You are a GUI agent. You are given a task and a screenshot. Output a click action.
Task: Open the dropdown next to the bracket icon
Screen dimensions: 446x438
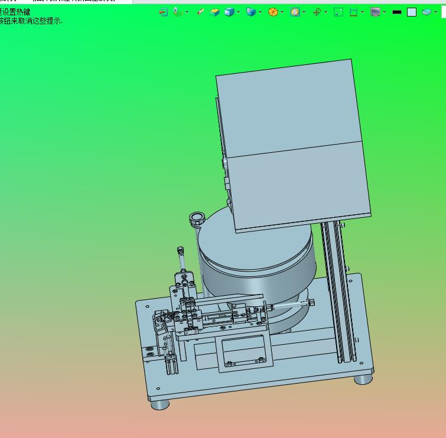(362, 12)
